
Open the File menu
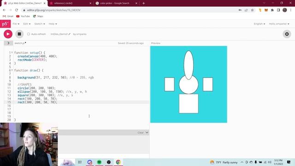point(16,24)
